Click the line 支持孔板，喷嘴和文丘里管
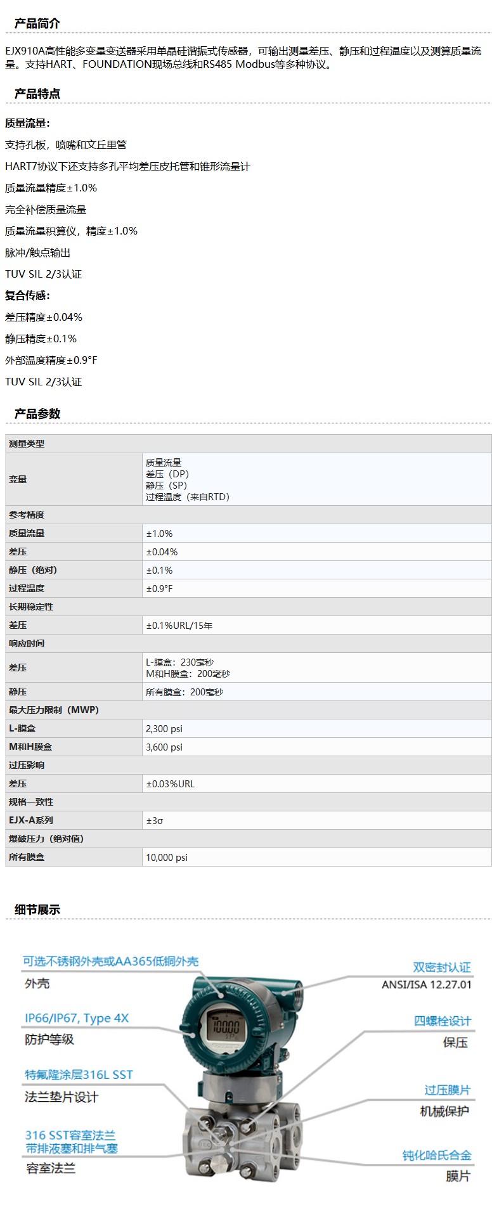The width and height of the screenshot is (492, 1212). click(x=66, y=145)
